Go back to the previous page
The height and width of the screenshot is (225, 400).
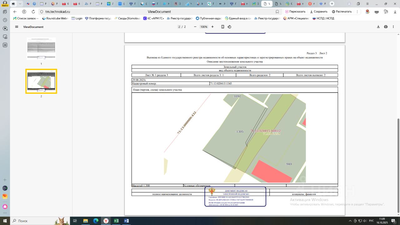[x=15, y=12]
